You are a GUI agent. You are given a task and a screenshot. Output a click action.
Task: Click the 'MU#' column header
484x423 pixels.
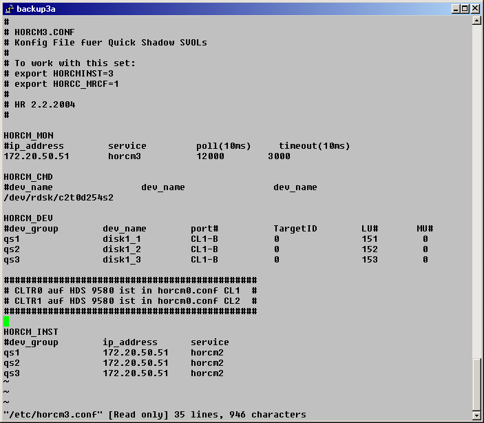pos(425,229)
